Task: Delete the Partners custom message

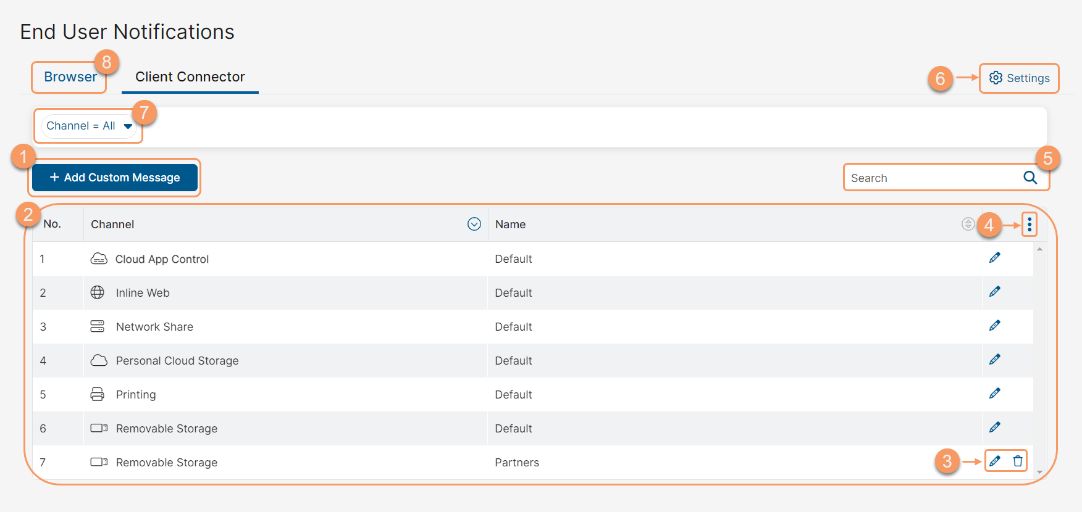Action: pyautogui.click(x=1018, y=461)
